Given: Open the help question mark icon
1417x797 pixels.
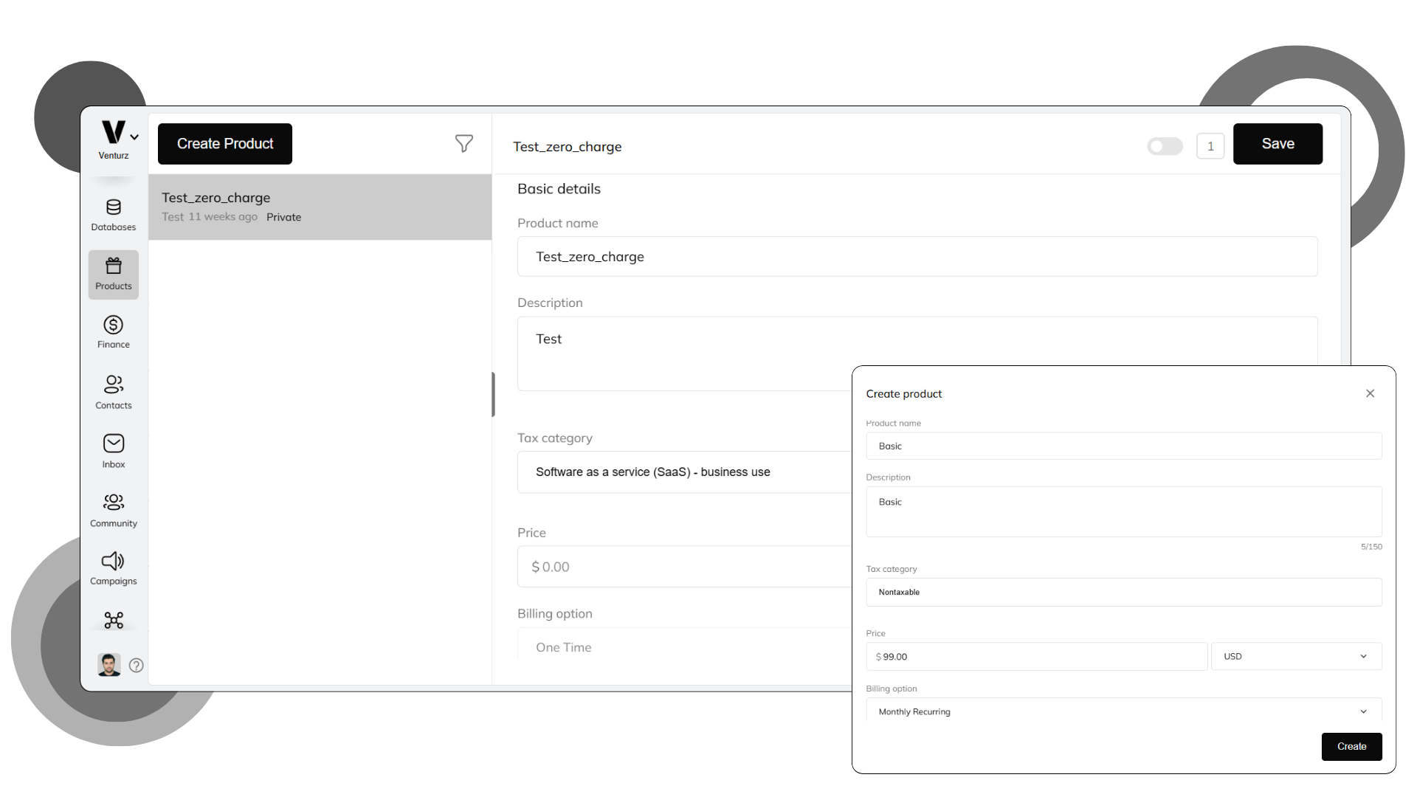Looking at the screenshot, I should point(137,665).
